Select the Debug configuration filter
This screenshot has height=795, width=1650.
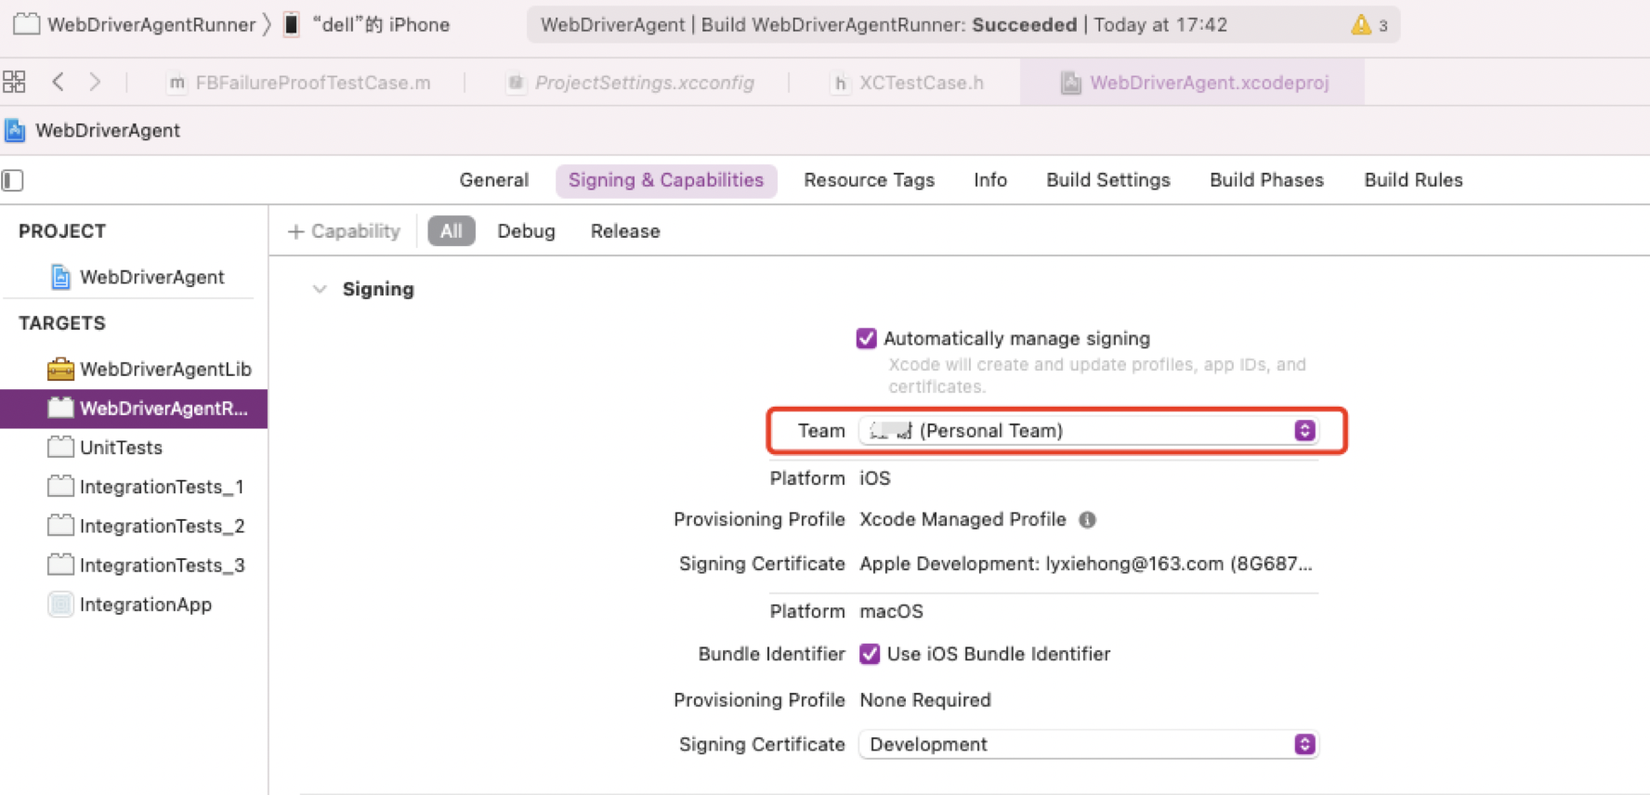pyautogui.click(x=526, y=231)
